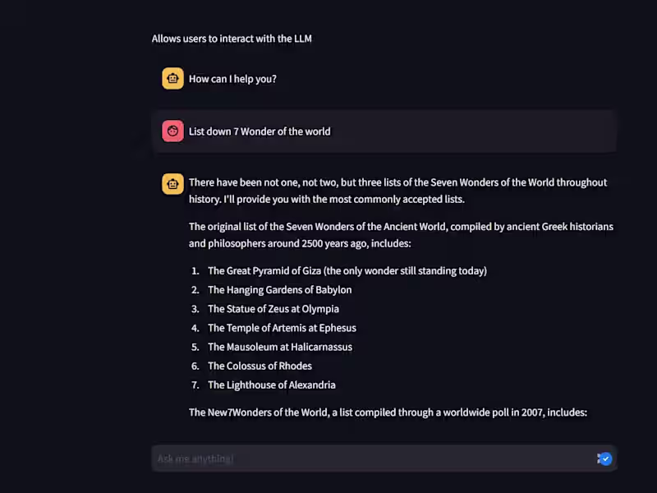
Task: Click 'The Hanging Gardens of Babylon' list item
Action: pos(279,290)
